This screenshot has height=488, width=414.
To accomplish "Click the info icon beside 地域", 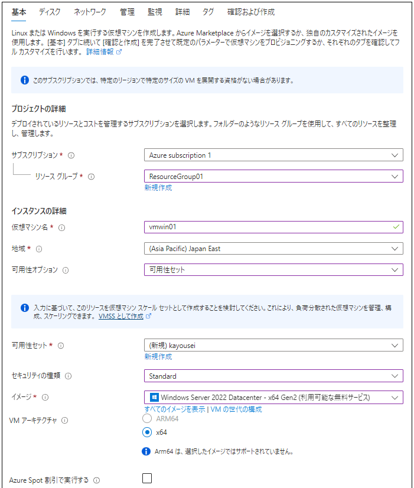I will 39,249.
